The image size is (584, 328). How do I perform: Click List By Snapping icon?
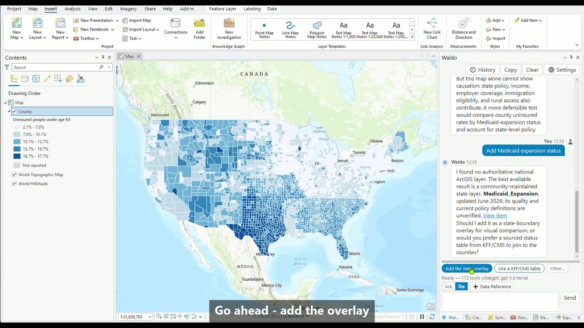pos(58,79)
